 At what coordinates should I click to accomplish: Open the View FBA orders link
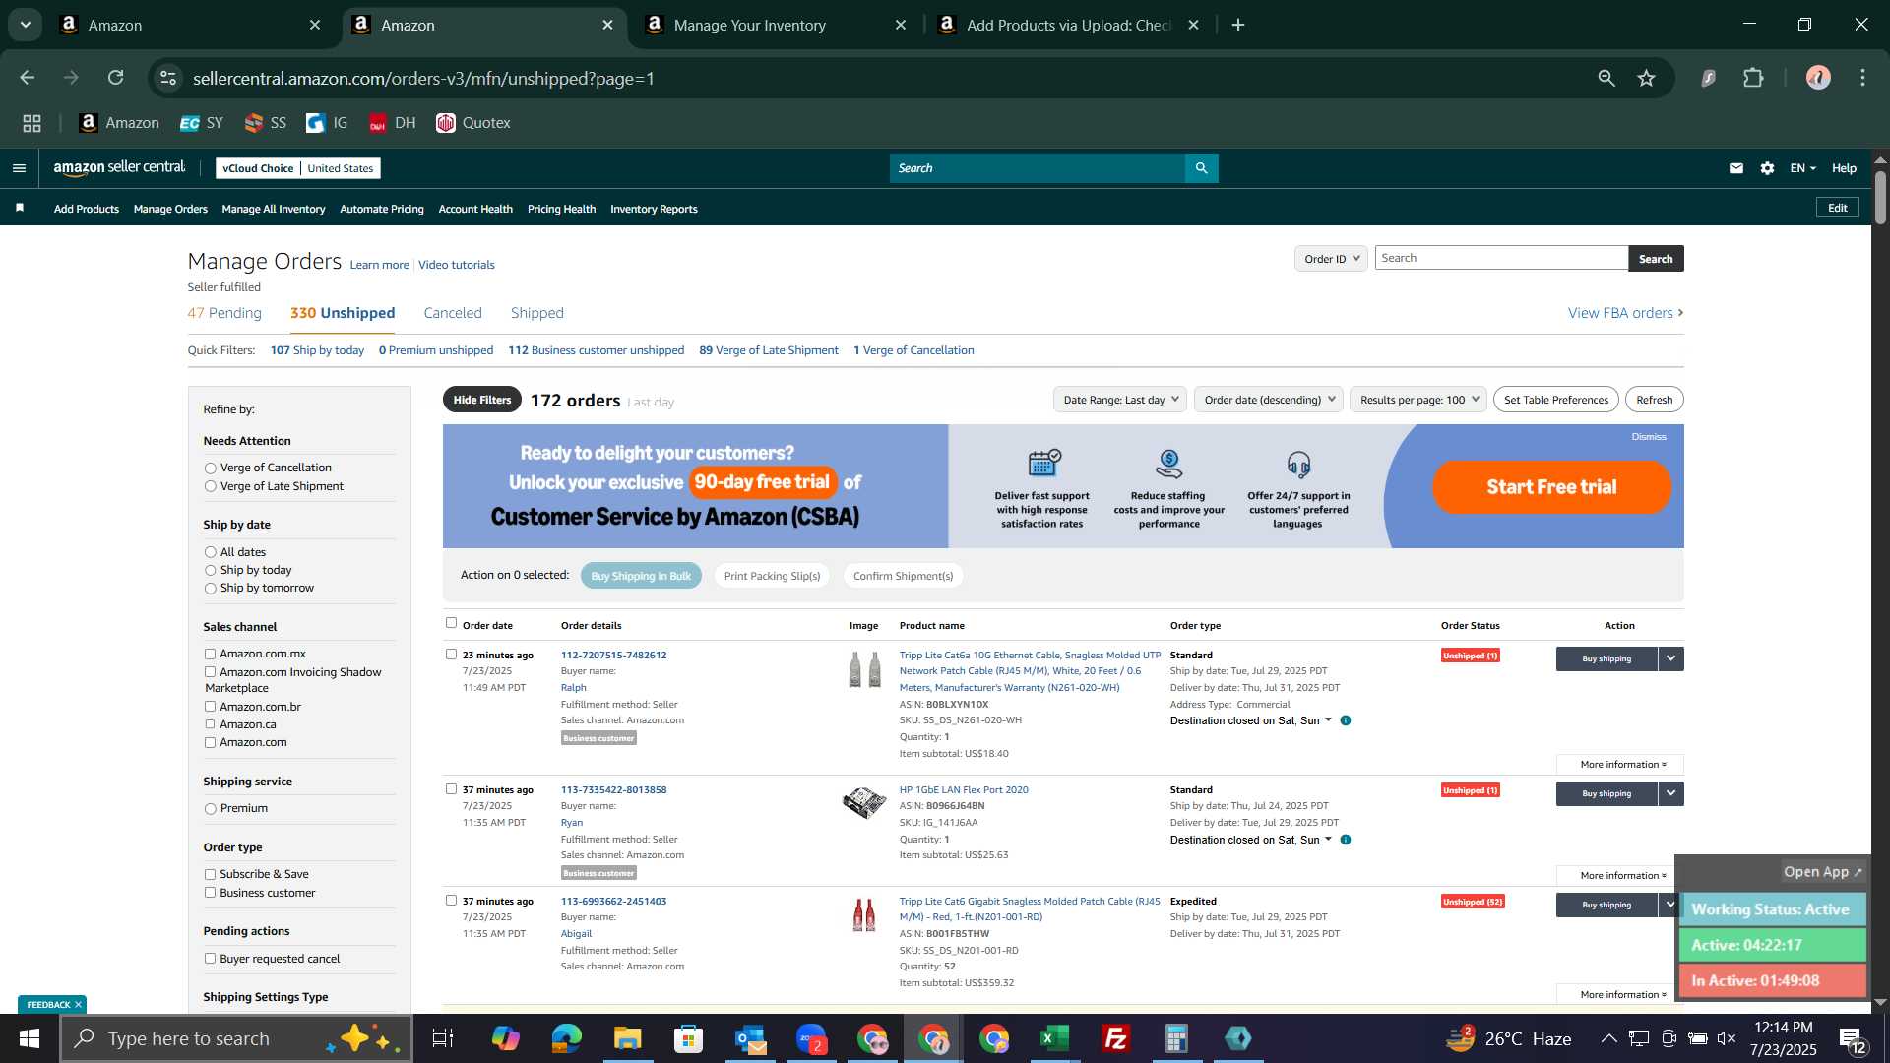(x=1625, y=313)
